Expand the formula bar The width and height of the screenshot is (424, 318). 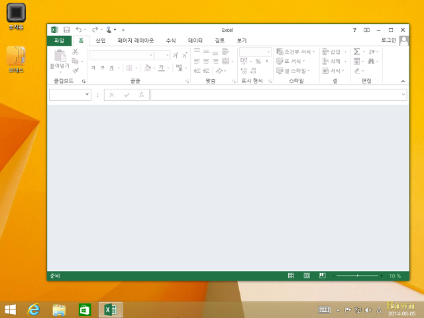point(403,94)
